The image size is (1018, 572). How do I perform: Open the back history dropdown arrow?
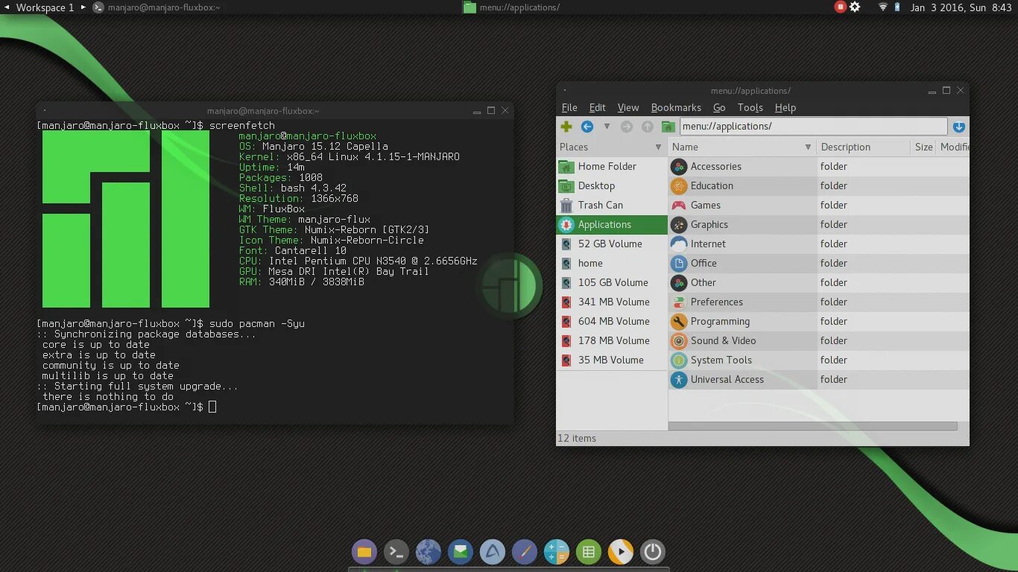click(x=607, y=127)
